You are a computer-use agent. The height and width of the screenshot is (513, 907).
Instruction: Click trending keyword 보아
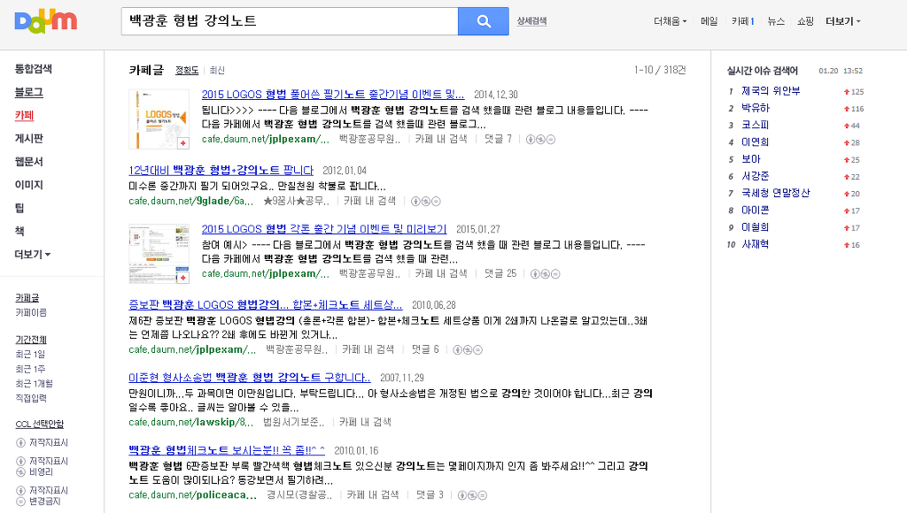[751, 159]
